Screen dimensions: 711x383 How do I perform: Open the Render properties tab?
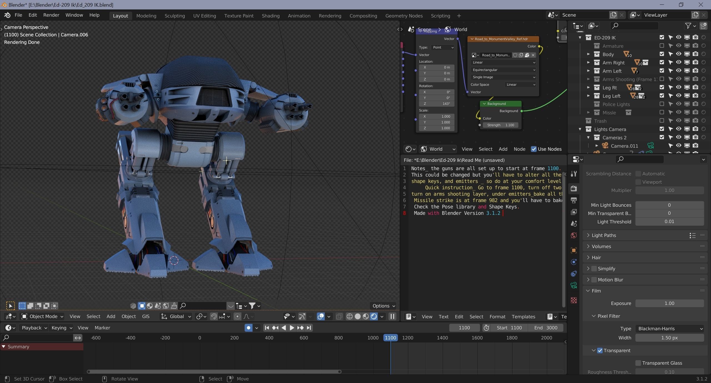(574, 188)
